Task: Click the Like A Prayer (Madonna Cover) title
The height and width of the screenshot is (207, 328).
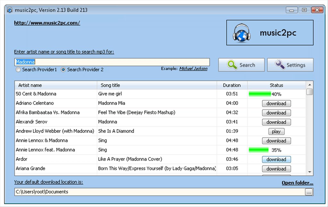Action: (x=130, y=159)
